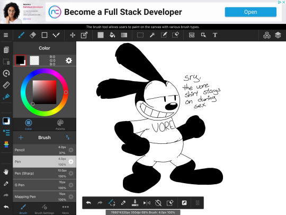Screen dimensions: 286x215
Task: Toggle brush/eraser switch in floating bar
Action: 112,203
